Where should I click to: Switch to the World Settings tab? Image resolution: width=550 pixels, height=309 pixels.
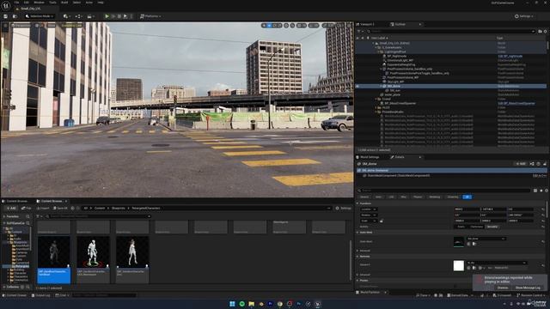370,157
